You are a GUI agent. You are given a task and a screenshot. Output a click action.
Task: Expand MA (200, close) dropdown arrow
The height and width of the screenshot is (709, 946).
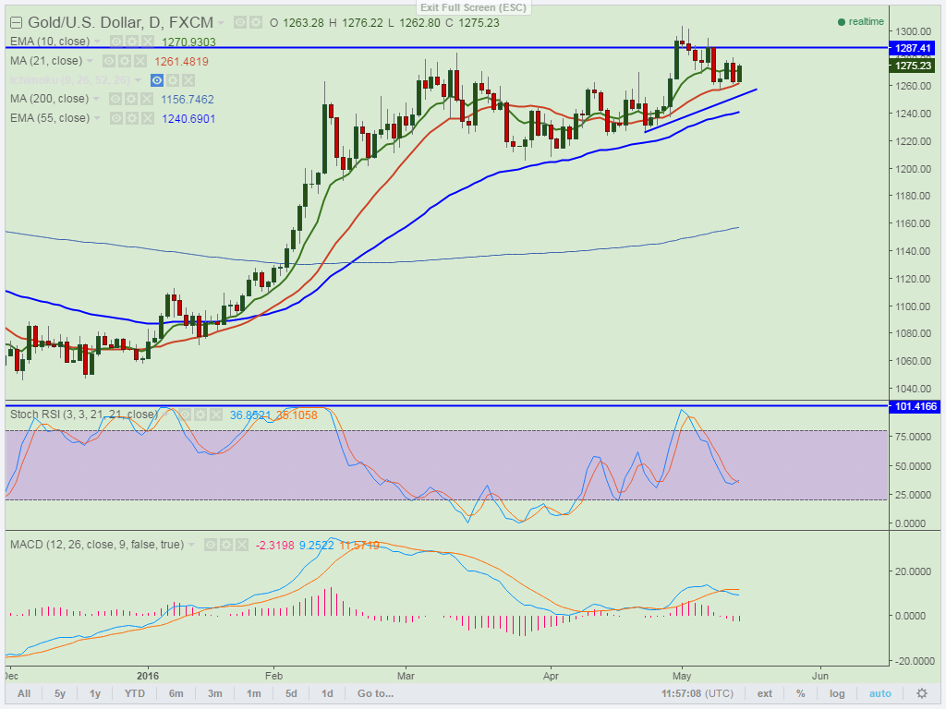tap(96, 99)
